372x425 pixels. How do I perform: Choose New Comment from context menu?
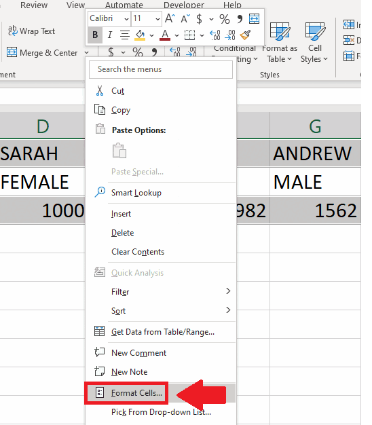(161, 353)
